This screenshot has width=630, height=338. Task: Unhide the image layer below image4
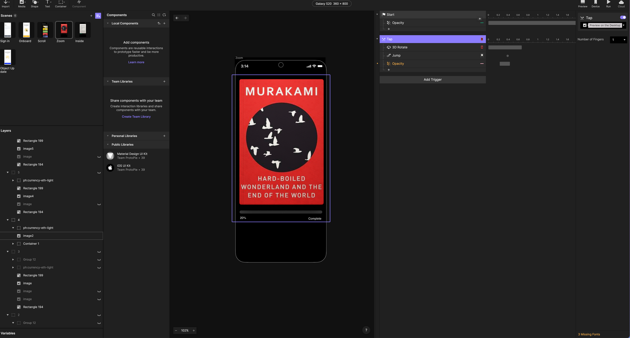point(99,204)
